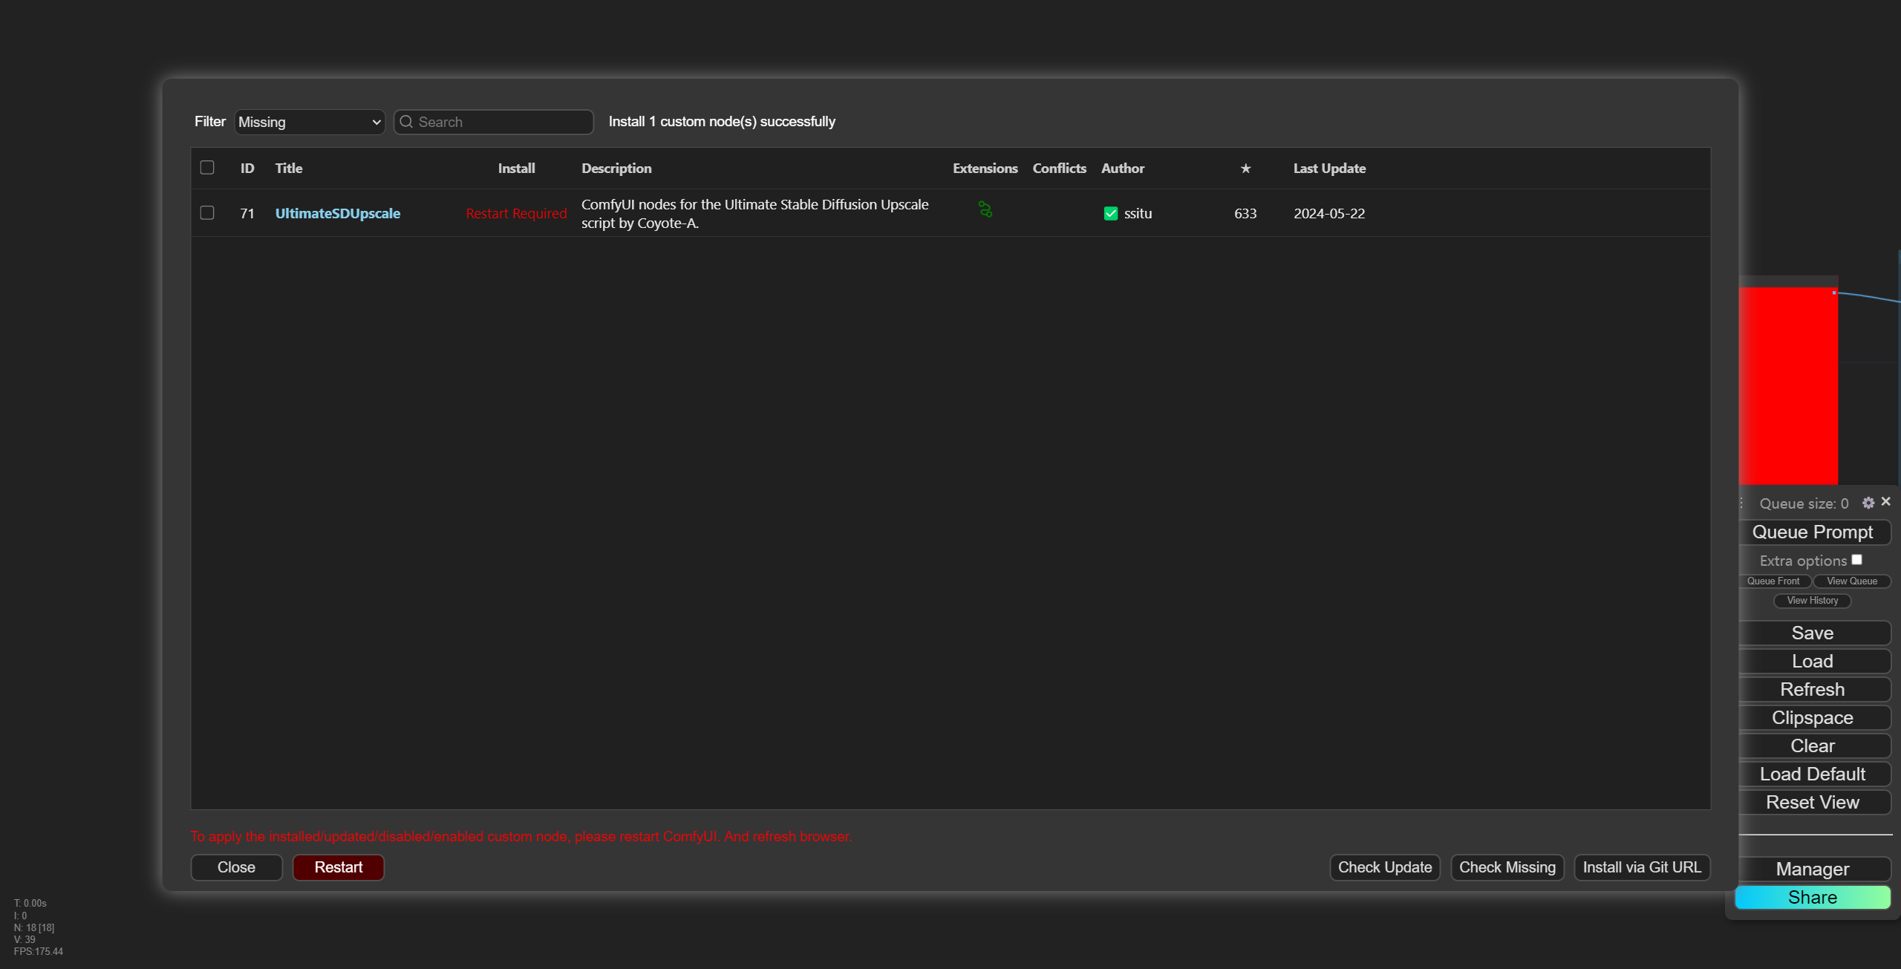Click the Restart Required status text
The image size is (1901, 969).
click(516, 214)
